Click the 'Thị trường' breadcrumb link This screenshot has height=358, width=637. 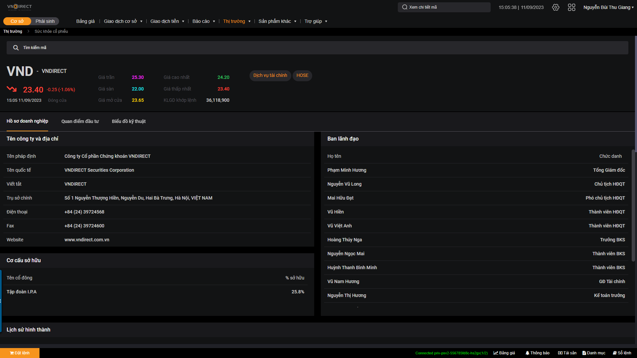pos(13,31)
